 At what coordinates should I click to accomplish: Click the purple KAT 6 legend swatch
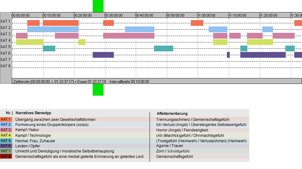coord(6,146)
